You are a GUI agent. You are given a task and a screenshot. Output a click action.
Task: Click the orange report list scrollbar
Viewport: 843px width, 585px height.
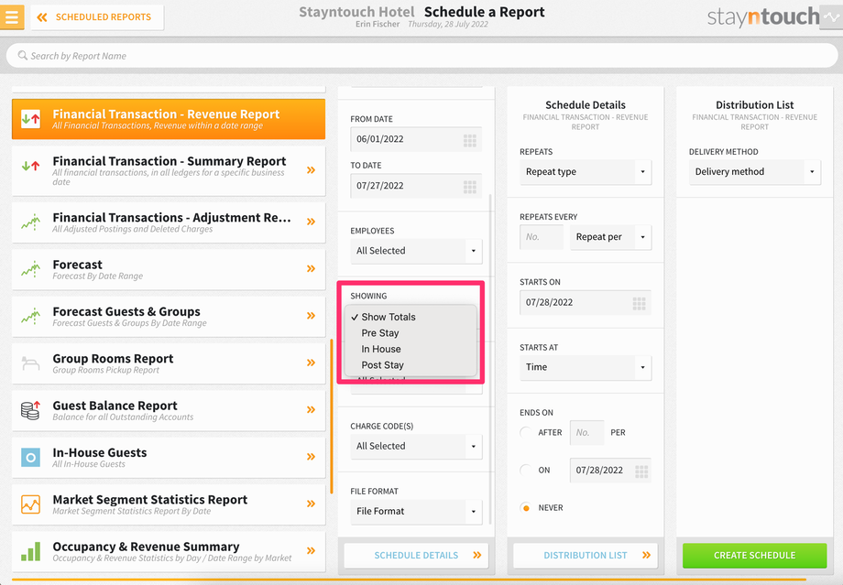332,417
